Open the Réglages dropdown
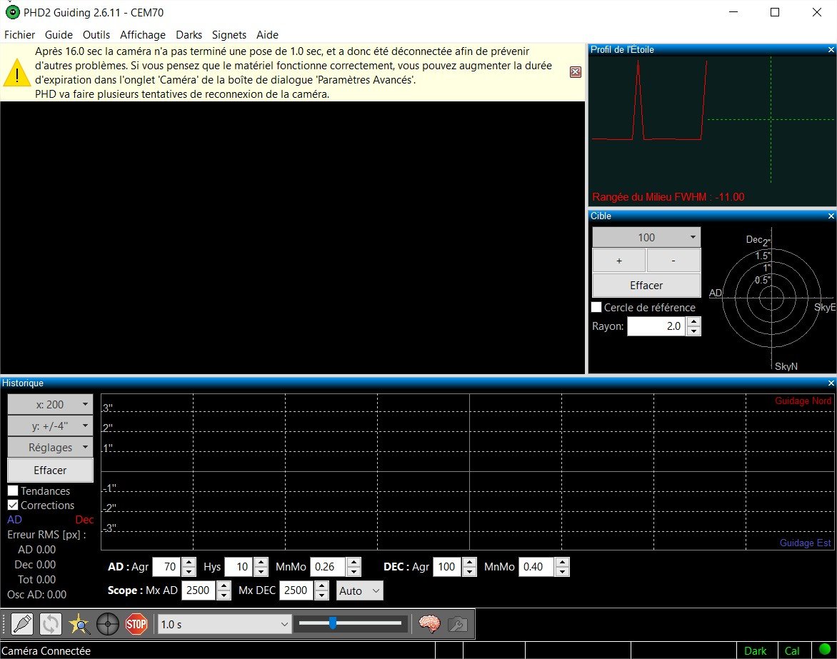The image size is (837, 659). click(50, 447)
